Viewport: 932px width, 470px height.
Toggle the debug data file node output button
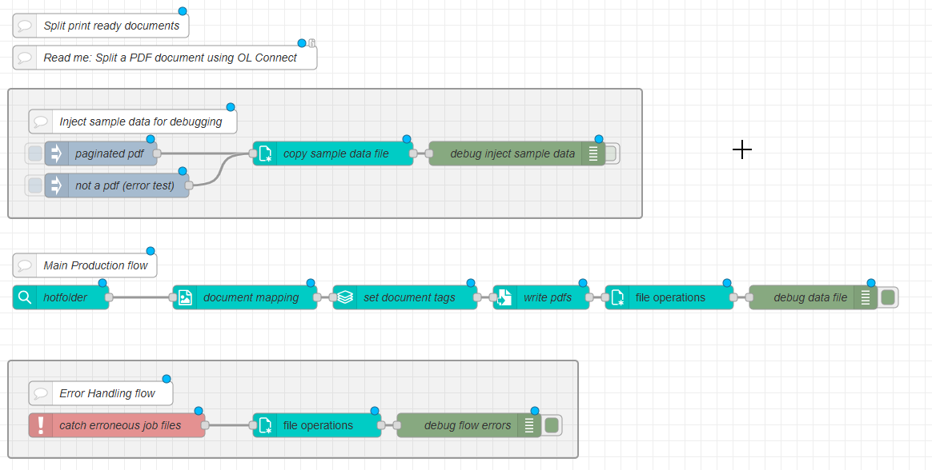[887, 297]
